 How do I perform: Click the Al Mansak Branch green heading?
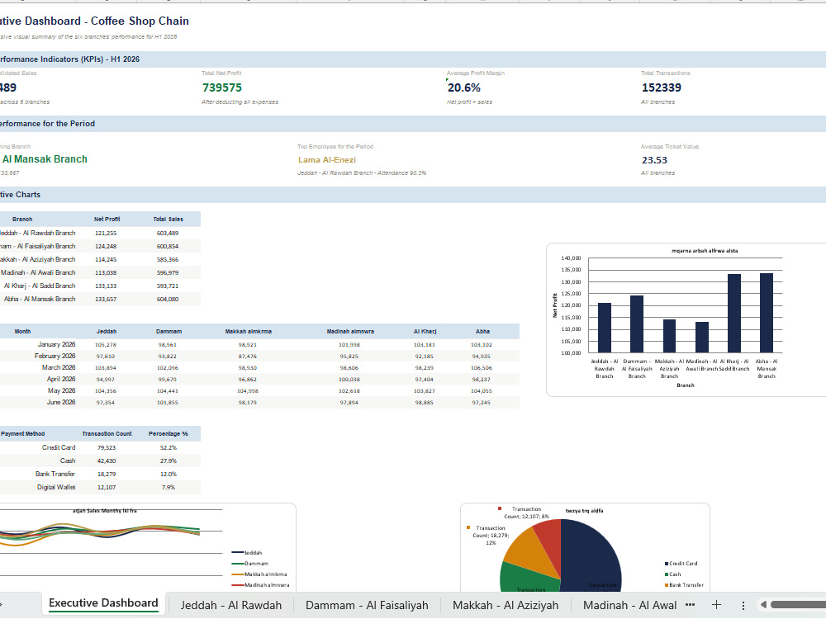click(x=45, y=159)
